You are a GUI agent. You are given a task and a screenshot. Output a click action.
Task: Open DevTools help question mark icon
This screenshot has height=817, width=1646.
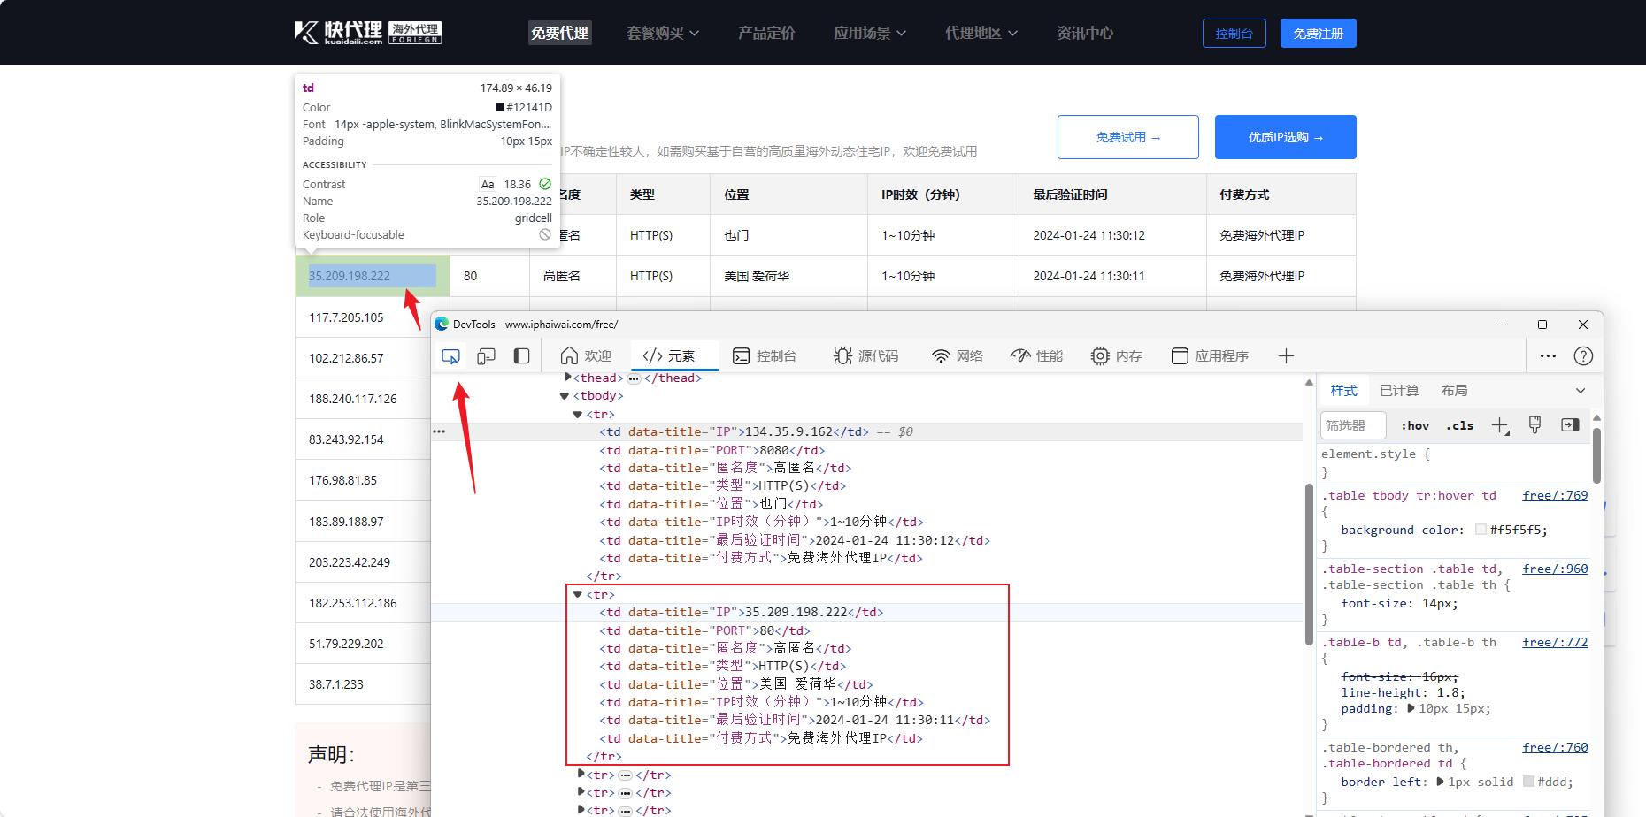tap(1583, 355)
